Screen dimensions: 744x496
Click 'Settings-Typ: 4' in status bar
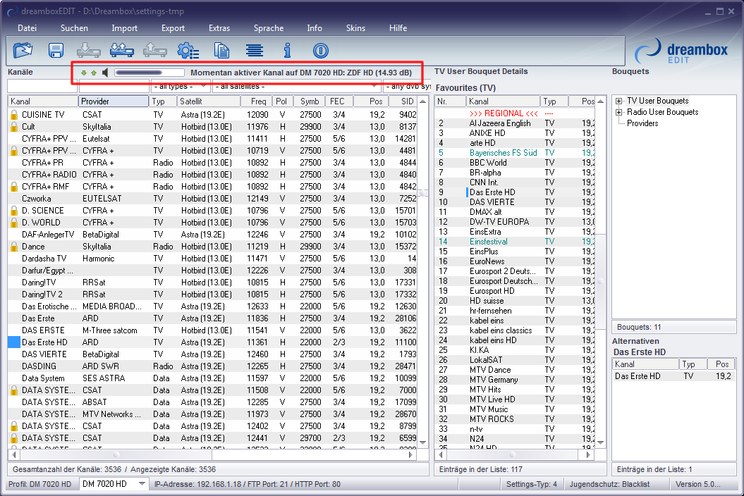(x=532, y=484)
